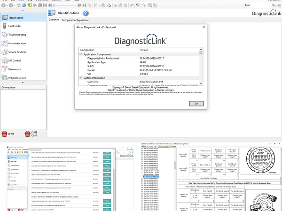
Task: Select the DiagnosticLink - Professional component row
Action: (x=140, y=58)
